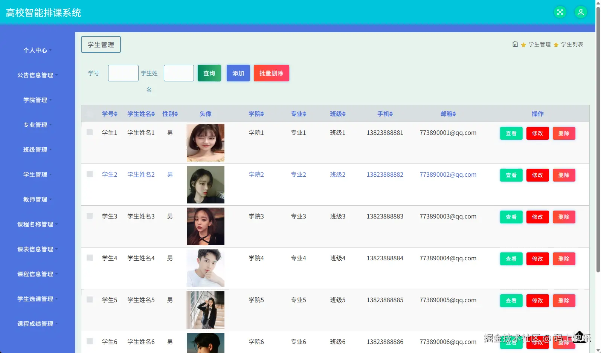
Task: Tick the select-all header checkbox
Action: point(90,114)
